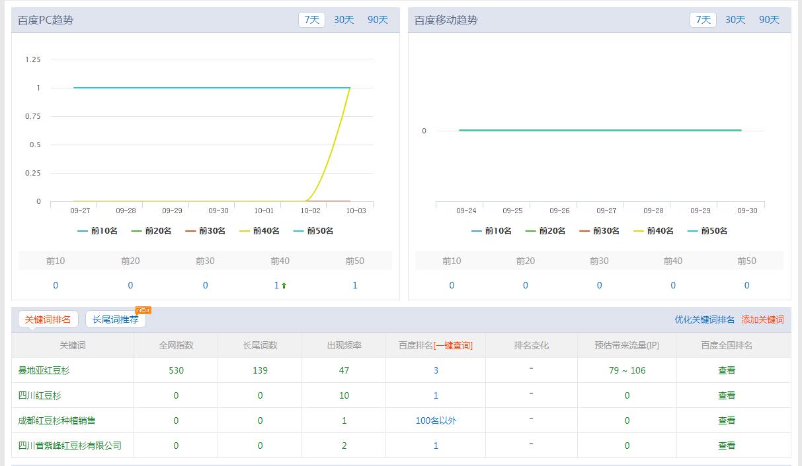Select 7天 in 百度PC趋势 panel
This screenshot has height=466, width=802.
point(311,20)
